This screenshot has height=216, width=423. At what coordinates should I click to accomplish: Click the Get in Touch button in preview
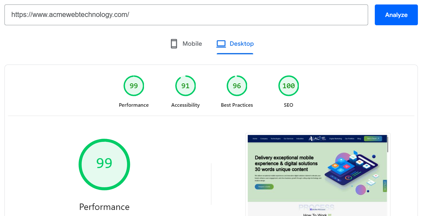(373, 139)
